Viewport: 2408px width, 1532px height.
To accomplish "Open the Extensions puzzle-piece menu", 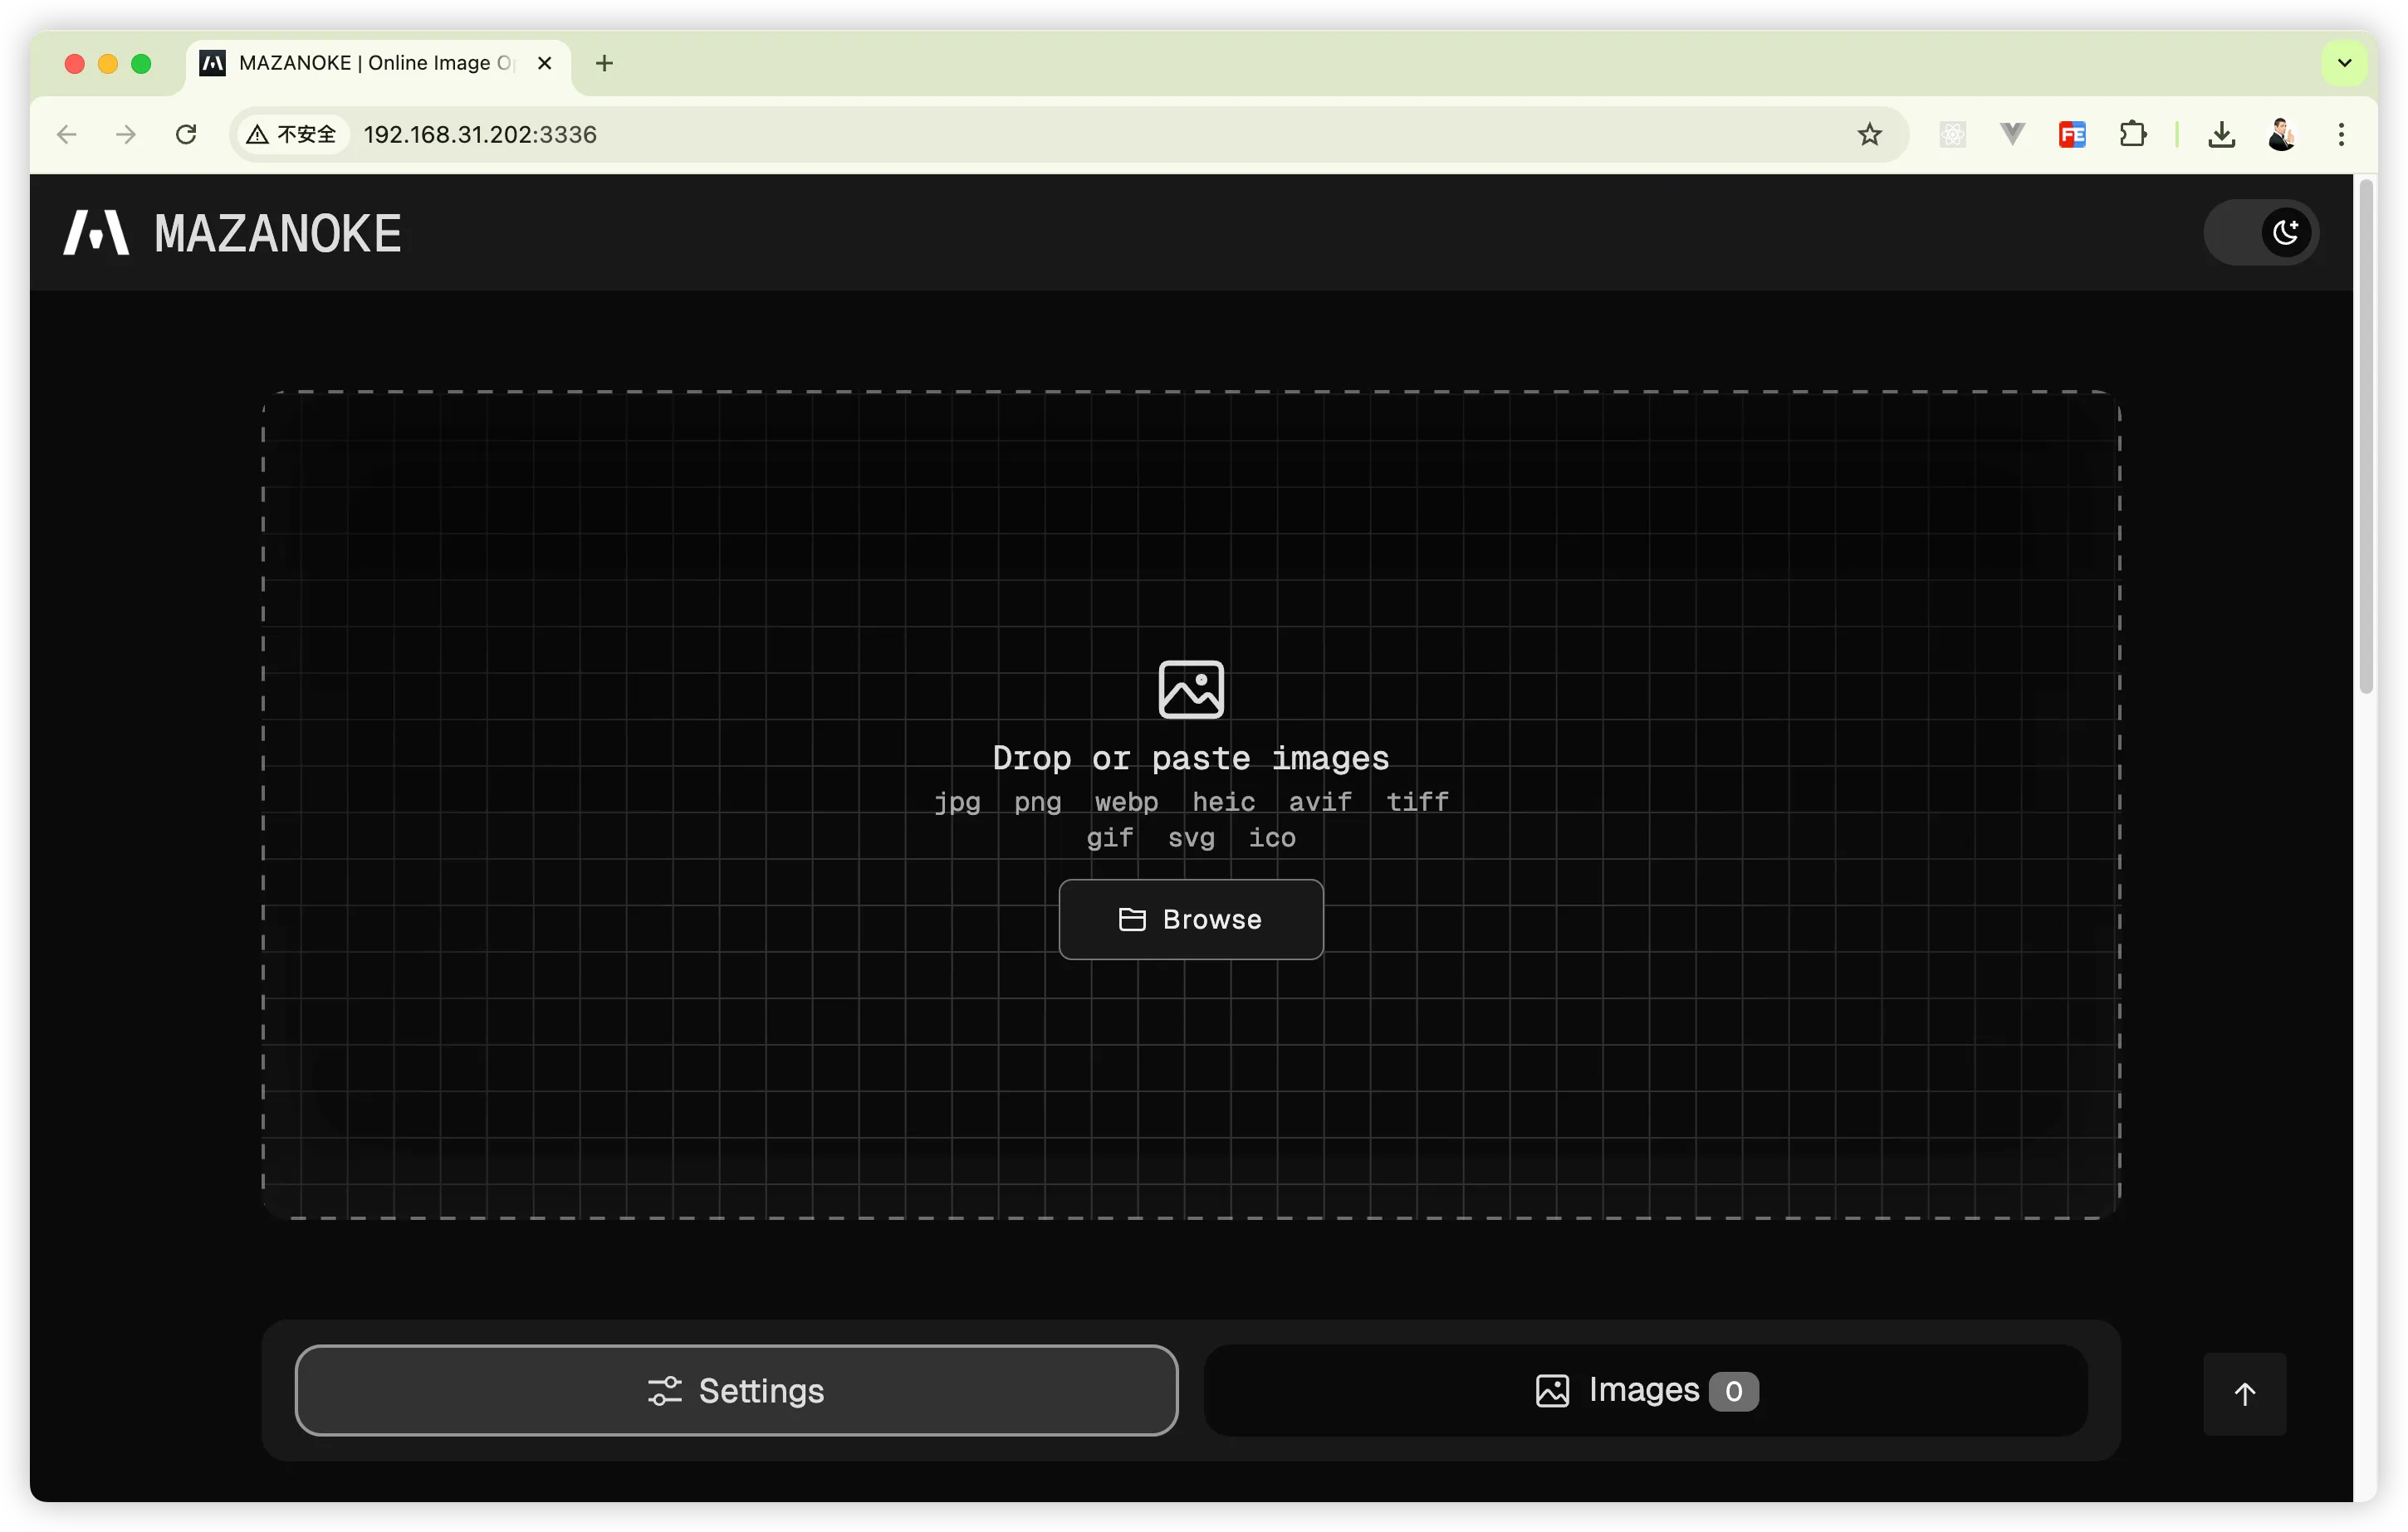I will pos(2133,134).
